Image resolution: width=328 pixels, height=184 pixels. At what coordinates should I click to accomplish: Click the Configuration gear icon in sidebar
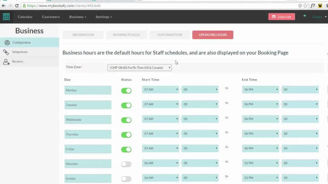point(7,43)
